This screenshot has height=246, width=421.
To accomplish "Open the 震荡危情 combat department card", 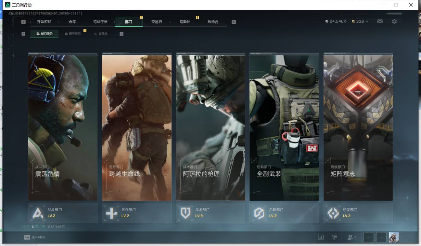I will pos(63,128).
